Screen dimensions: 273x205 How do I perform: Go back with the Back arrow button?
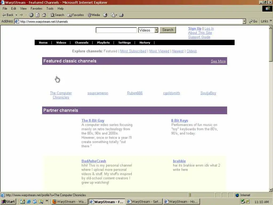pos(8,15)
